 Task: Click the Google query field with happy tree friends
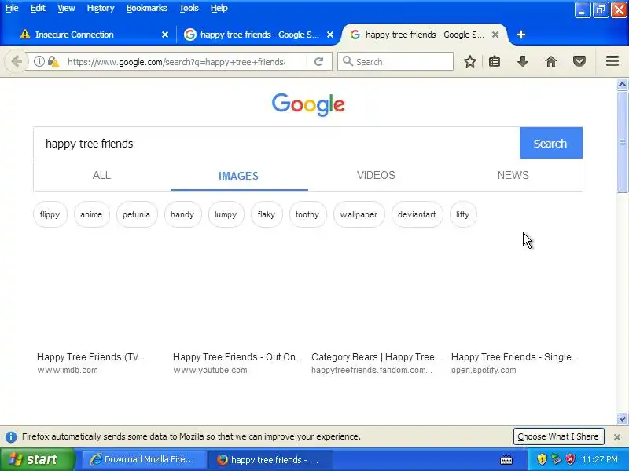click(x=277, y=144)
